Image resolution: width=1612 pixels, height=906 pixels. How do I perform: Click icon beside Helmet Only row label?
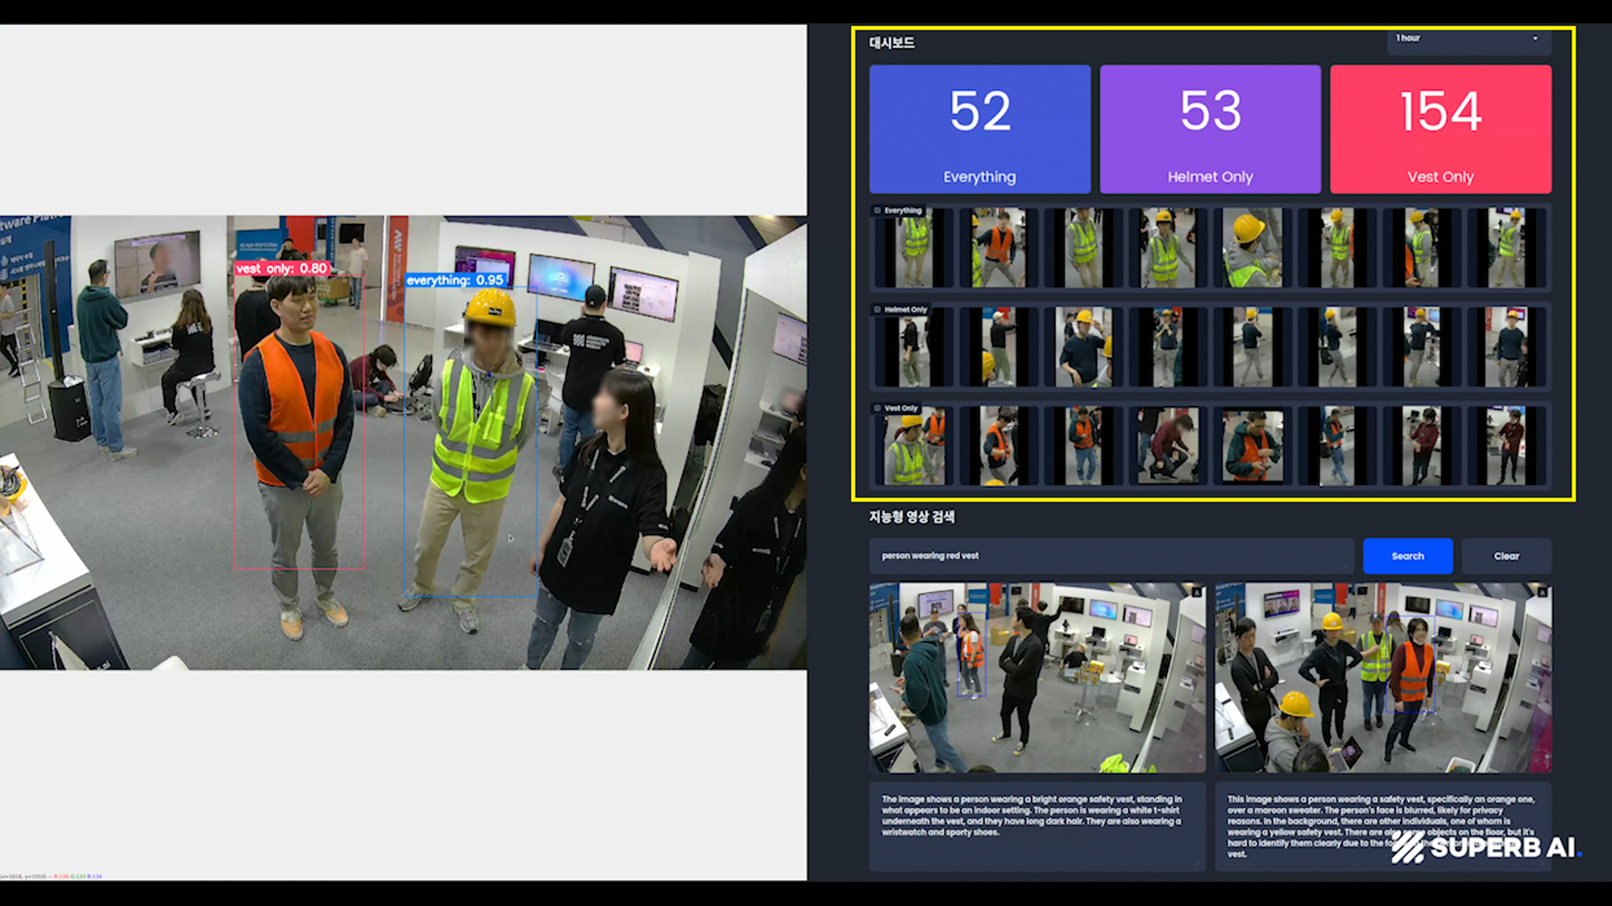tap(878, 310)
